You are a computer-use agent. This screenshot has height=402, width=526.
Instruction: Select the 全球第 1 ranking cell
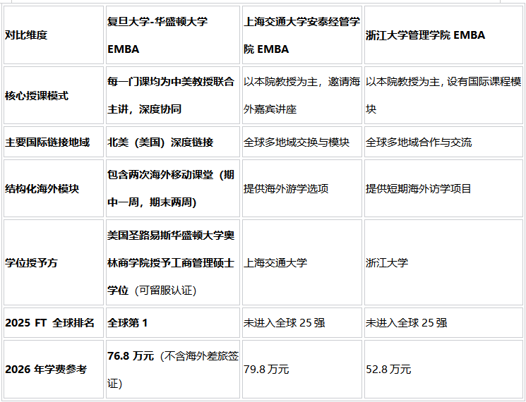tap(128, 322)
